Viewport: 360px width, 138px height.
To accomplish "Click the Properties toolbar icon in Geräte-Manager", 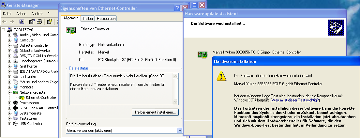I will pos(32,22).
